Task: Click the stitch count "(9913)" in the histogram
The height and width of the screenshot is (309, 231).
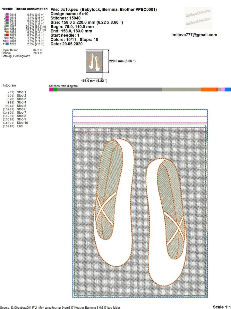Action: [x=9, y=106]
